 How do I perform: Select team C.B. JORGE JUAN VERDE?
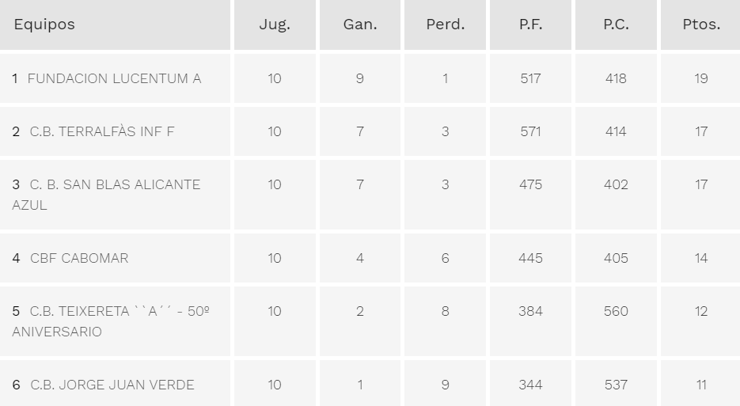(x=112, y=385)
